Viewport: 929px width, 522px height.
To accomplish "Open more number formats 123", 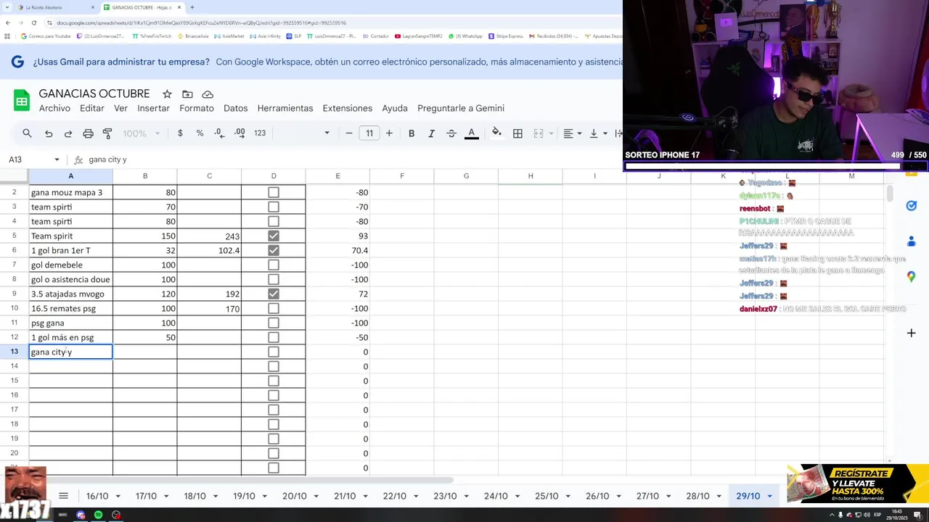I will tap(260, 133).
